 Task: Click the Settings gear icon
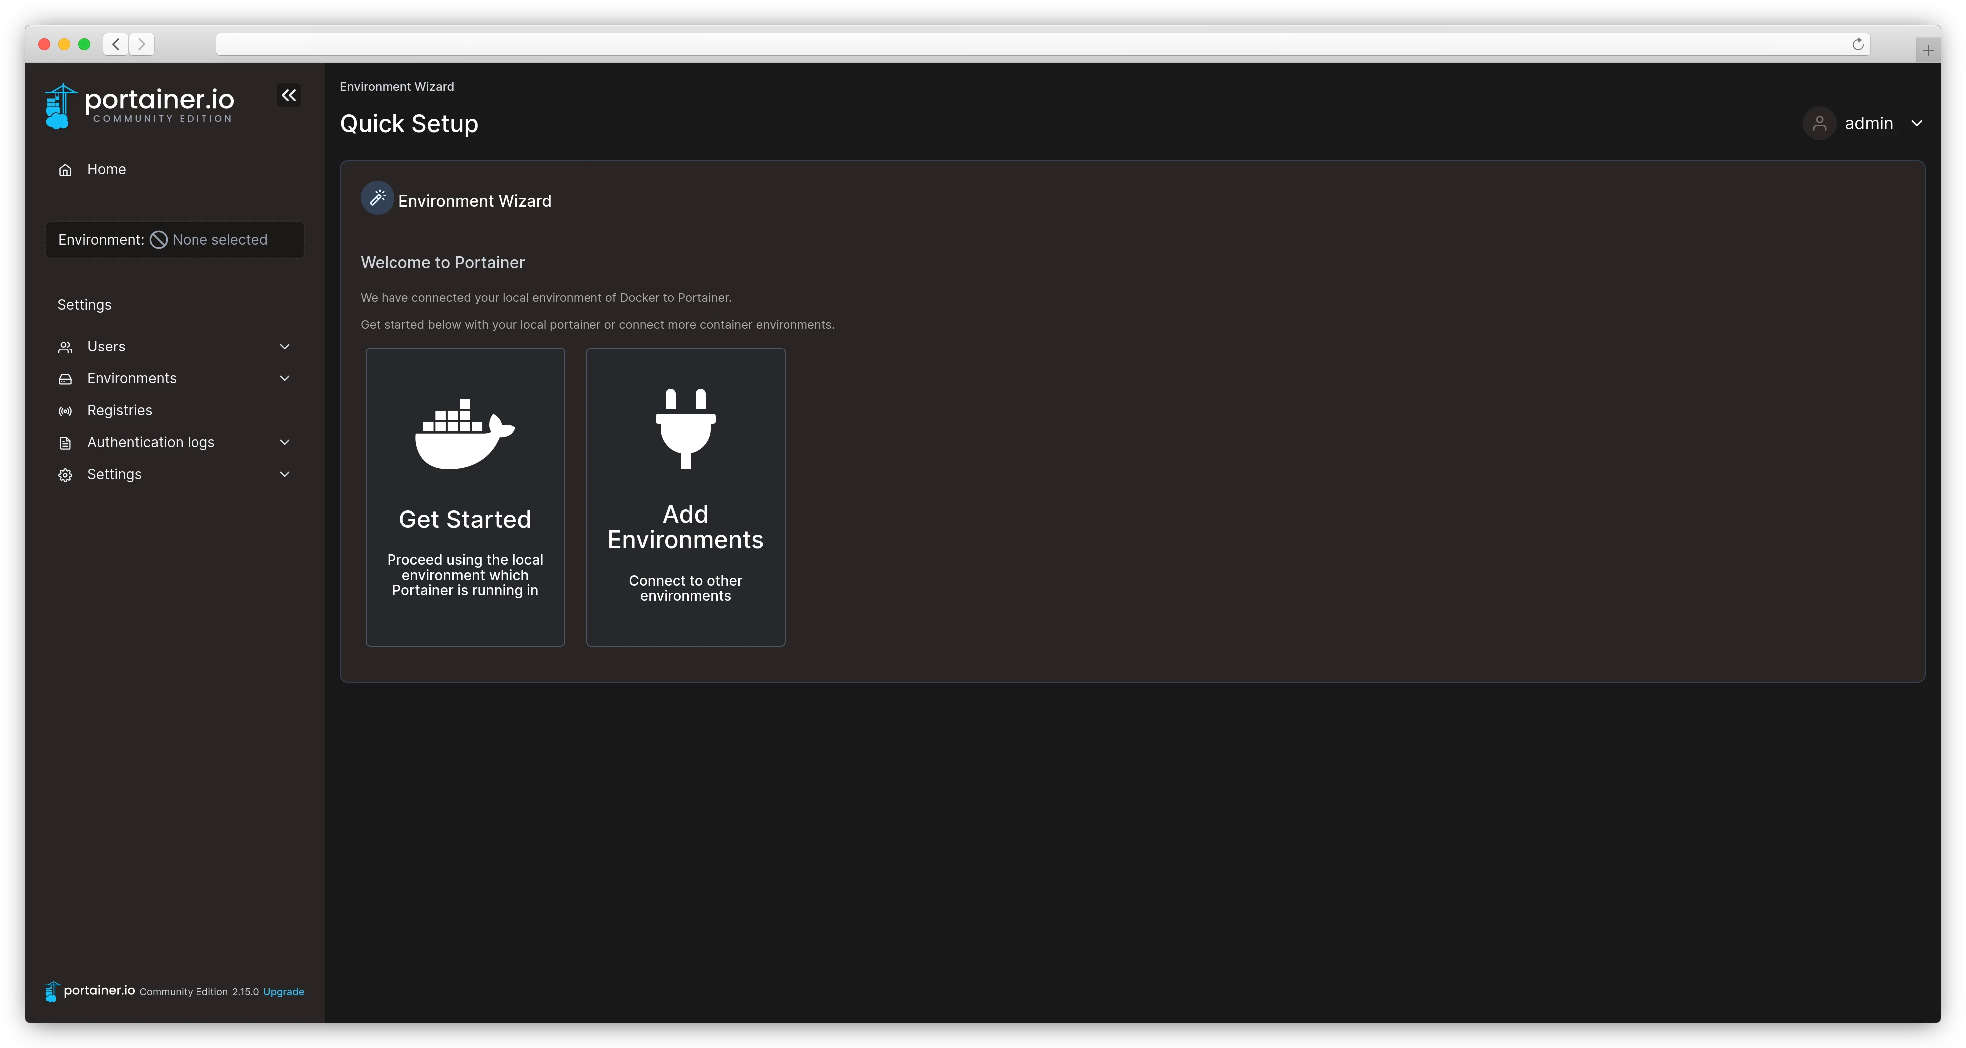66,475
